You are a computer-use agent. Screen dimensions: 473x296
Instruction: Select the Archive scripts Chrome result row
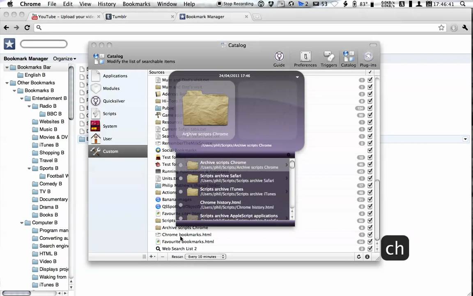232,165
